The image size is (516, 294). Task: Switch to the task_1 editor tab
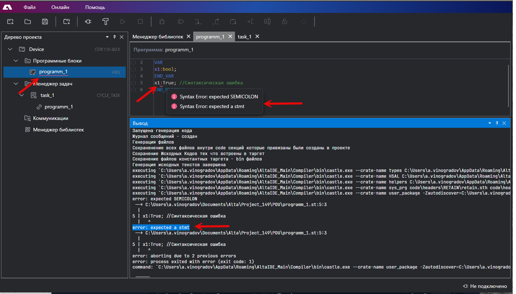click(x=245, y=37)
